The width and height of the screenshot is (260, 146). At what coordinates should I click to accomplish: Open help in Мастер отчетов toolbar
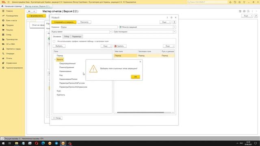(x=256, y=16)
